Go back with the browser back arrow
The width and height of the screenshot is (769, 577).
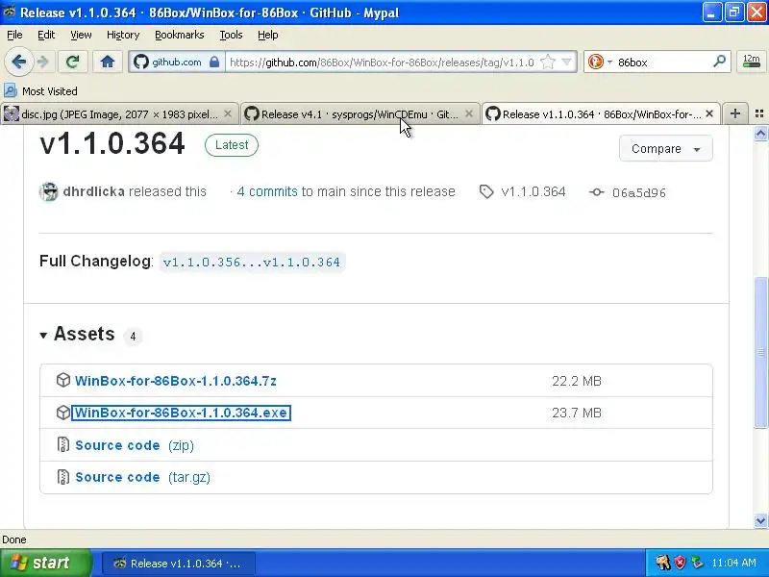[18, 62]
